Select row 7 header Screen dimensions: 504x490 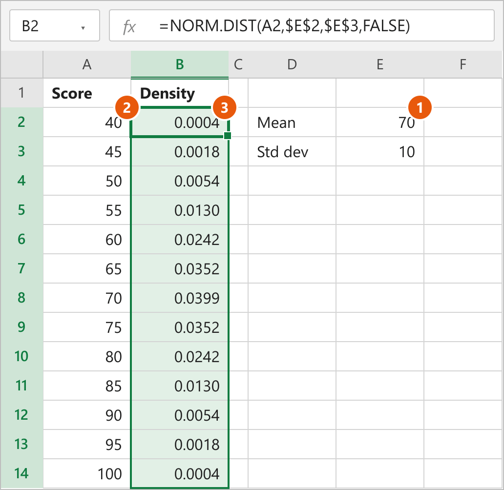[x=21, y=268]
